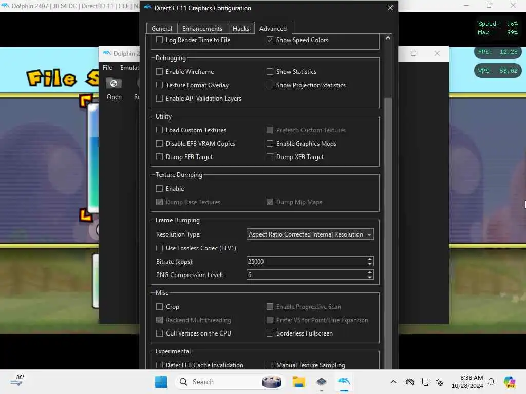
Task: Enable Graphics Mods checkbox
Action: (270, 144)
